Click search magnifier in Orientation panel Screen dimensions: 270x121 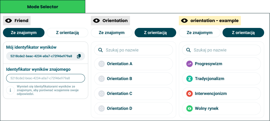[100, 50]
